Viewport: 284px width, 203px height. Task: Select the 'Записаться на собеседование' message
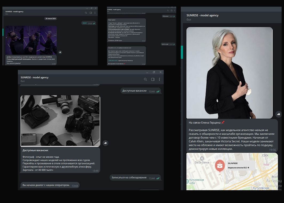click(135, 178)
